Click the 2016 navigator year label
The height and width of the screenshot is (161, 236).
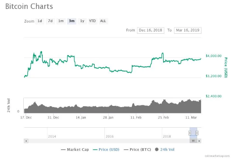(109, 137)
